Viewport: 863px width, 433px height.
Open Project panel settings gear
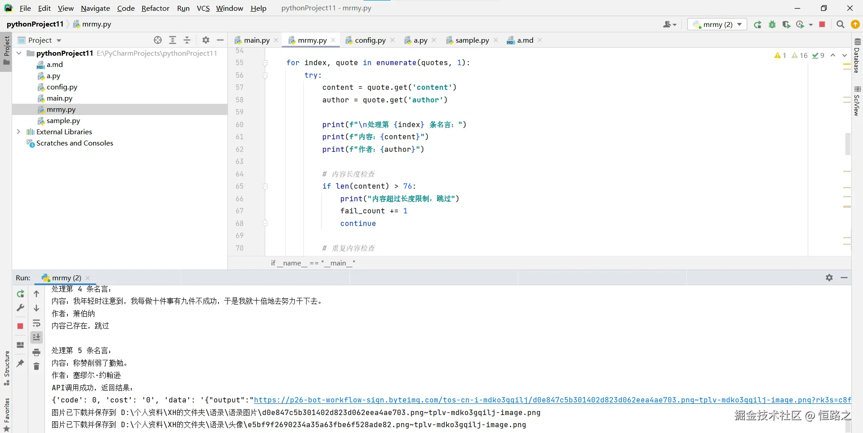(x=206, y=40)
